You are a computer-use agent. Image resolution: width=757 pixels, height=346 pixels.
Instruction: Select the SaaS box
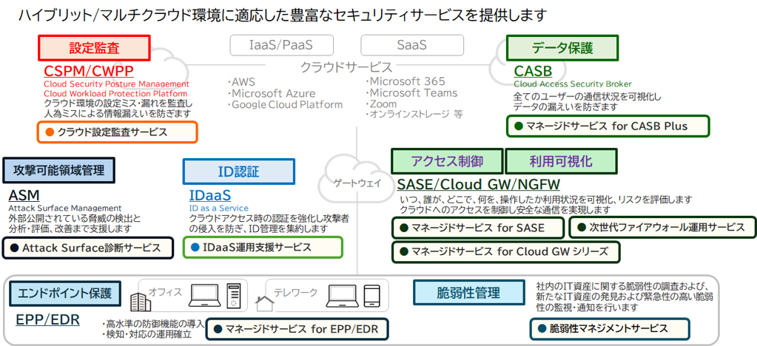click(x=411, y=45)
